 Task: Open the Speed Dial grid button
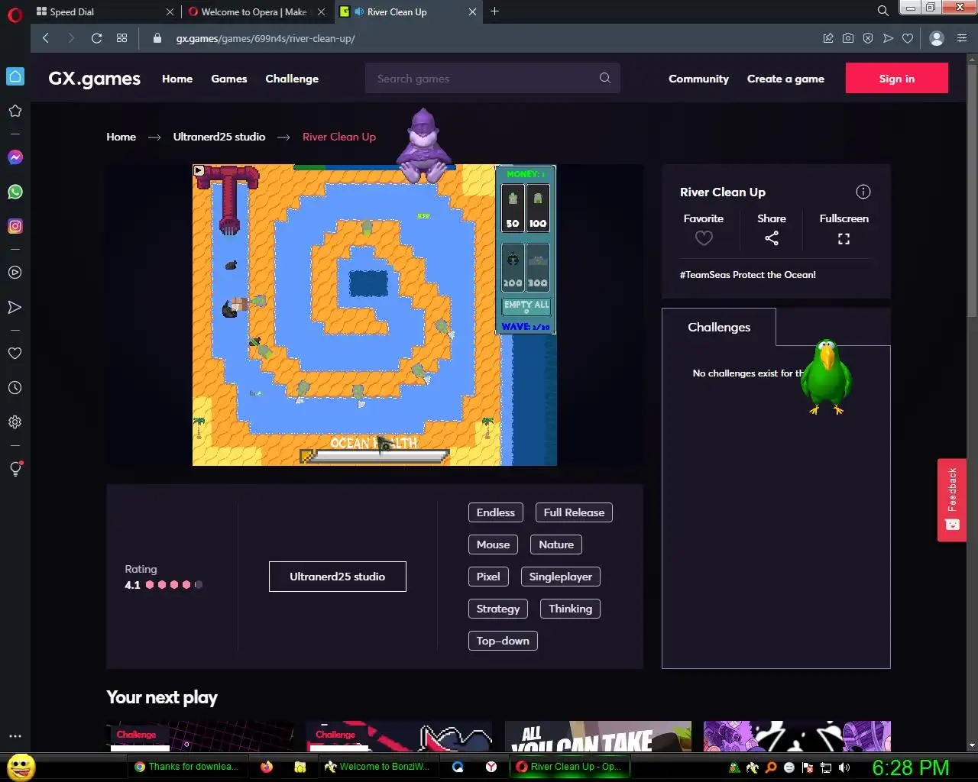click(121, 38)
